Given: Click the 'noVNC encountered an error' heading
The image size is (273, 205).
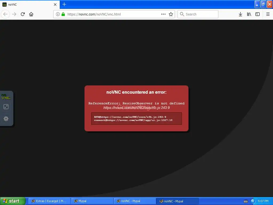Looking at the screenshot, I should tap(136, 92).
